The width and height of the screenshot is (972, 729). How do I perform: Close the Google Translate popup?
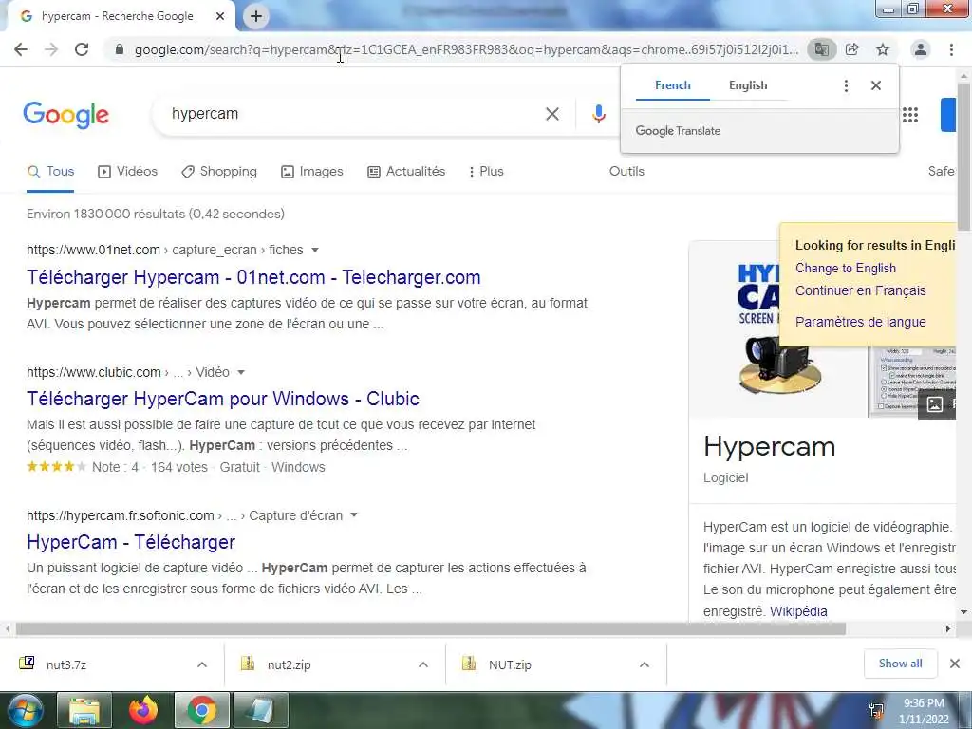click(x=876, y=85)
